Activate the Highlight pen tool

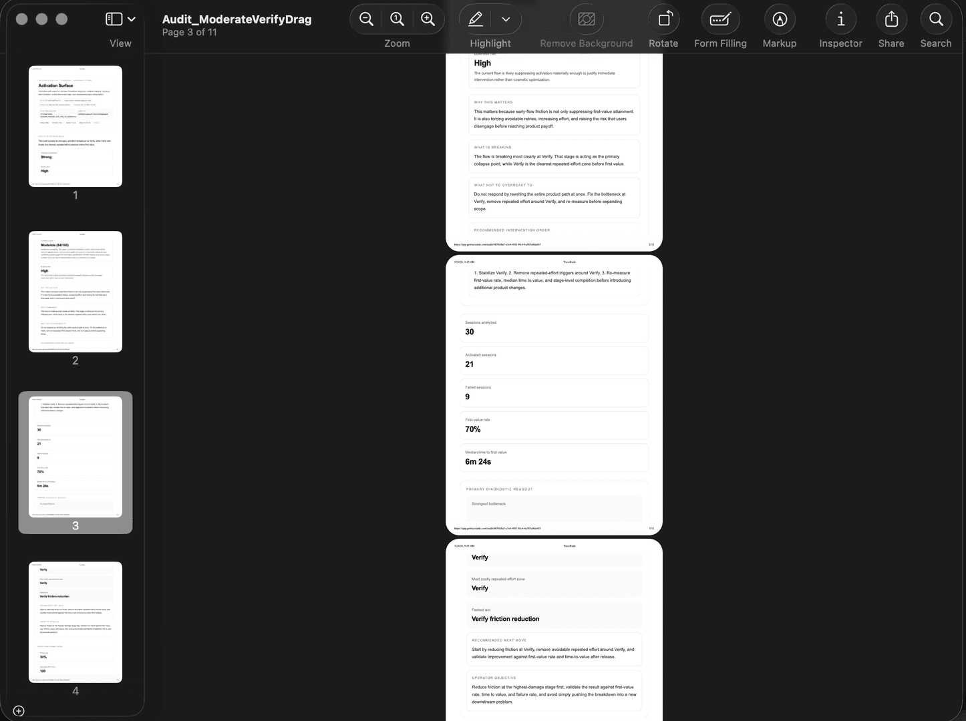[476, 19]
